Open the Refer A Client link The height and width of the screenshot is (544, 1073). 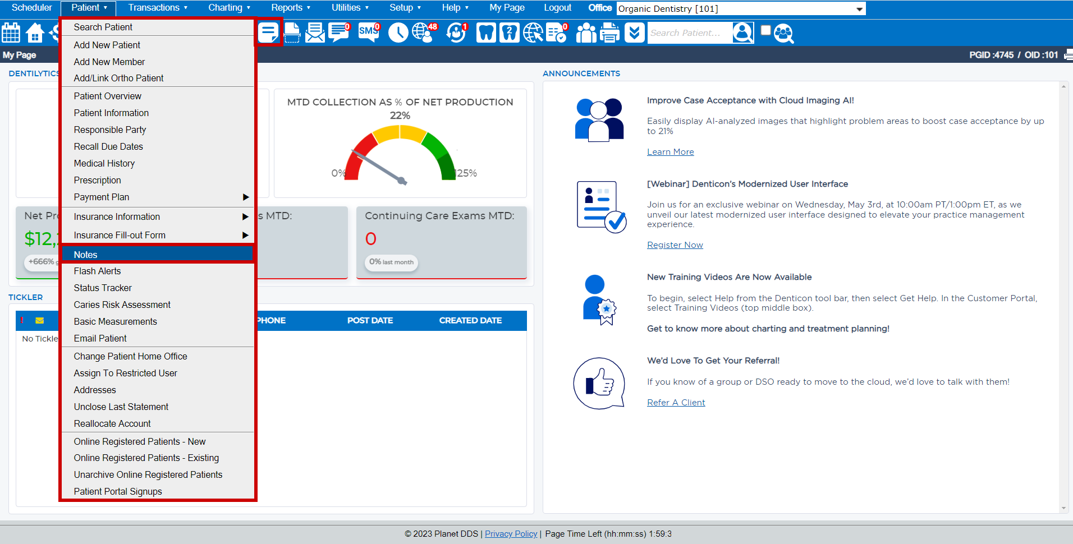(676, 402)
